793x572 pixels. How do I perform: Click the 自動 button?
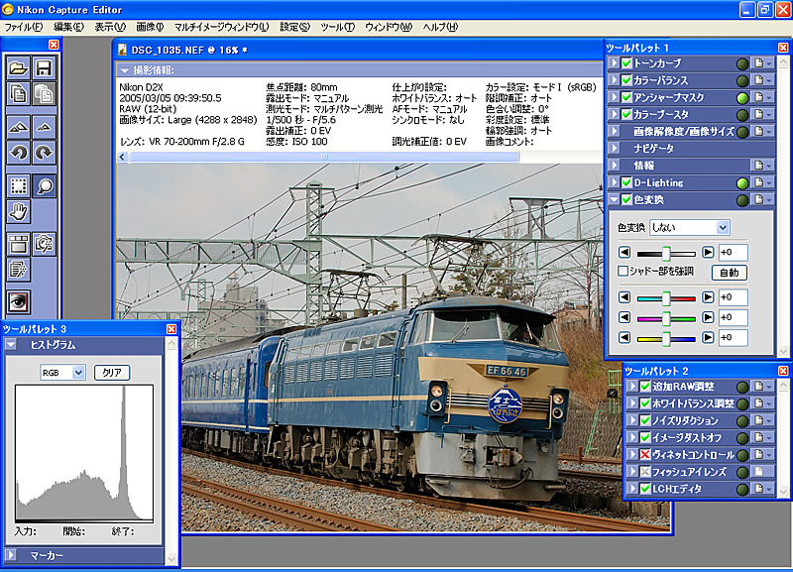coord(729,273)
